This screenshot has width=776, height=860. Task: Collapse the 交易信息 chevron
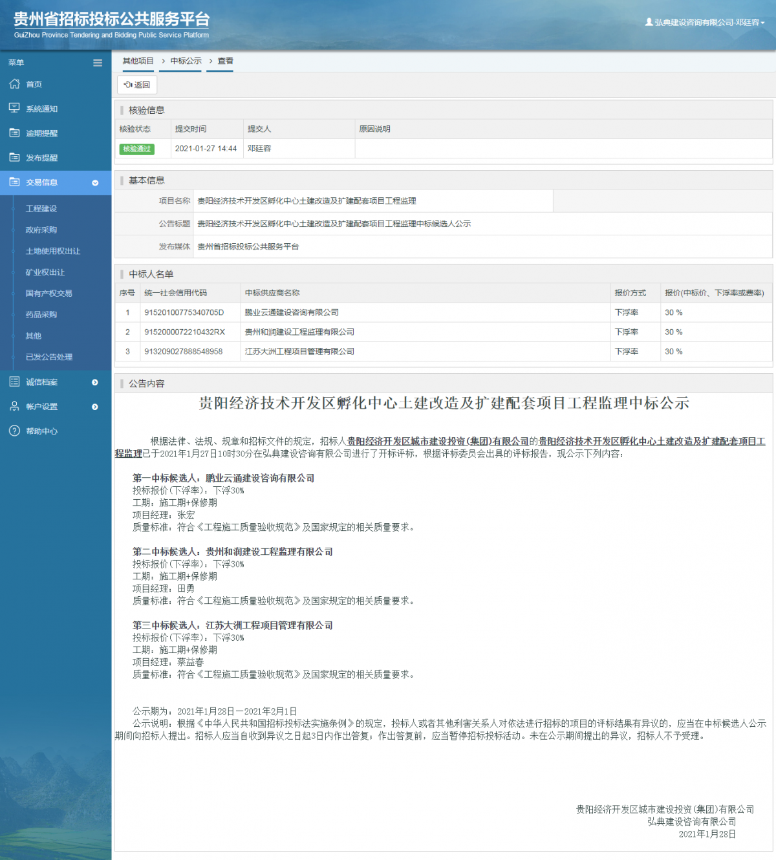coord(95,183)
